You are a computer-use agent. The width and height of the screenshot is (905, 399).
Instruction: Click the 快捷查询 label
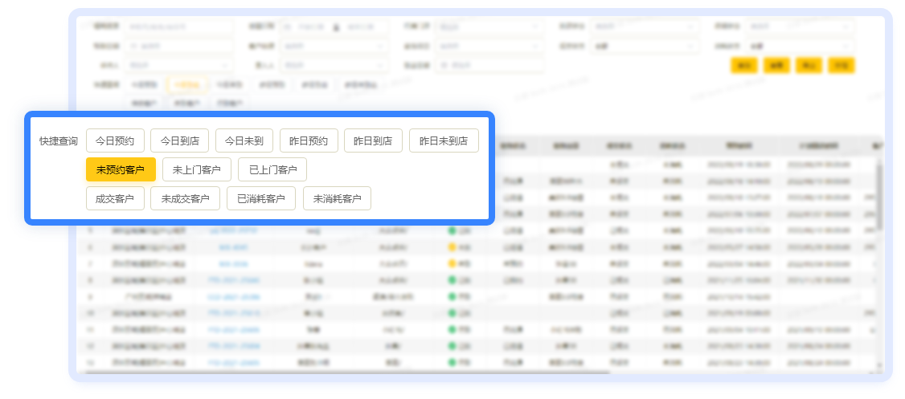59,140
